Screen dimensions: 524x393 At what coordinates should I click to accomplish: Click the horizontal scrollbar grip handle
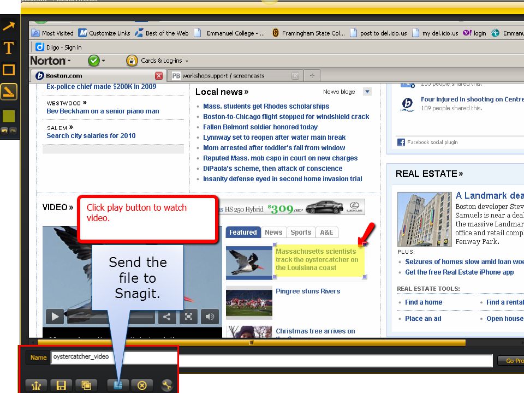click(251, 343)
